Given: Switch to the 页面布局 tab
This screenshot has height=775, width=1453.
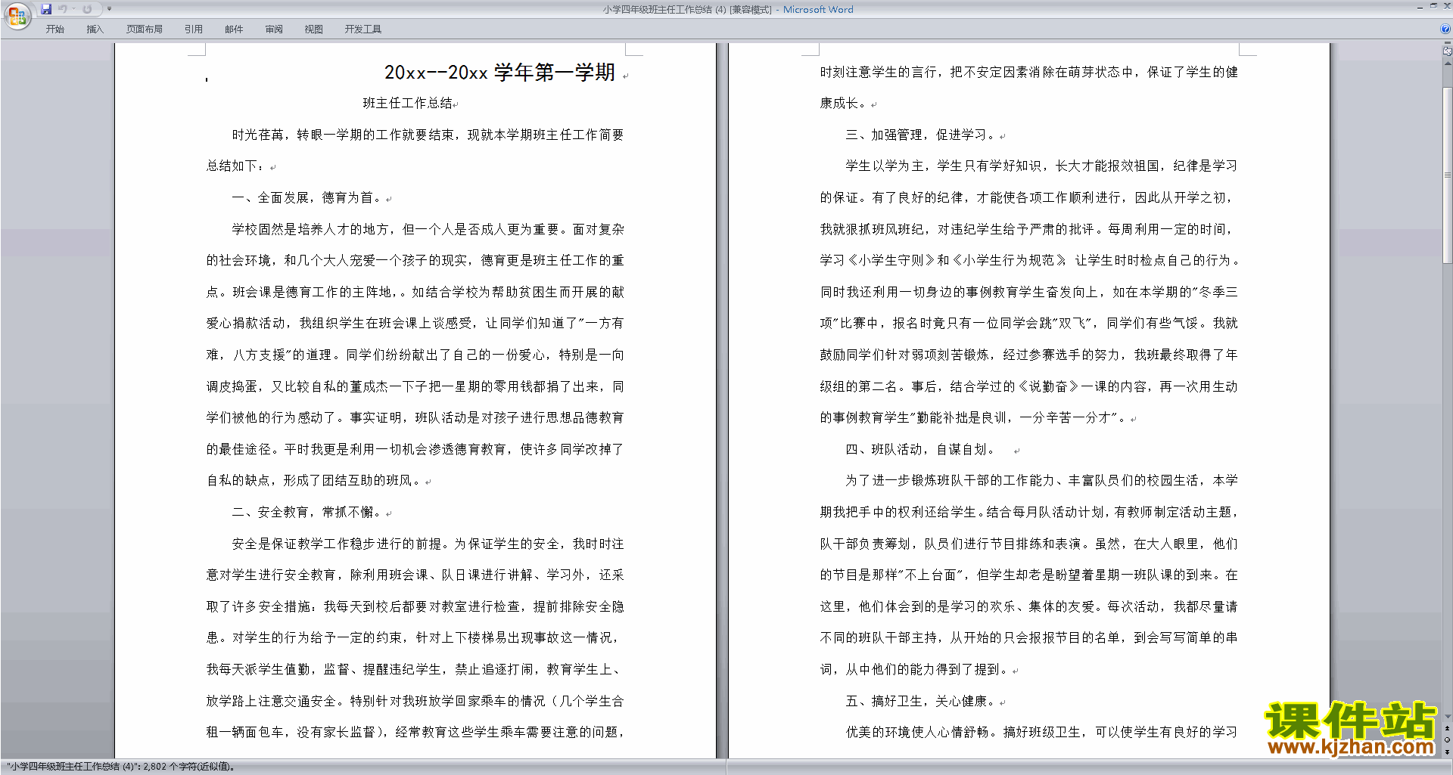Looking at the screenshot, I should tap(145, 29).
